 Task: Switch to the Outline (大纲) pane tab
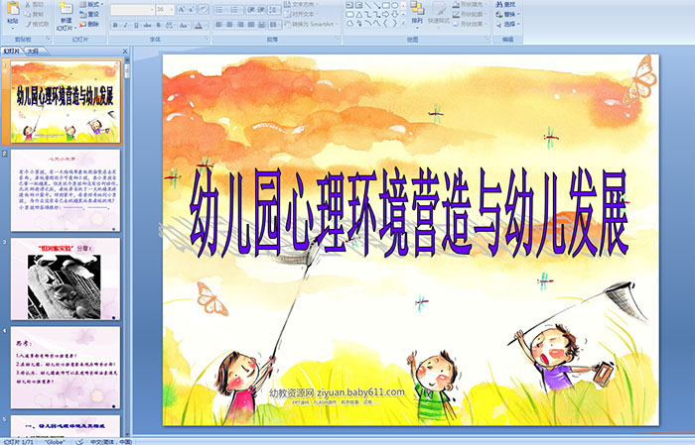click(x=33, y=52)
